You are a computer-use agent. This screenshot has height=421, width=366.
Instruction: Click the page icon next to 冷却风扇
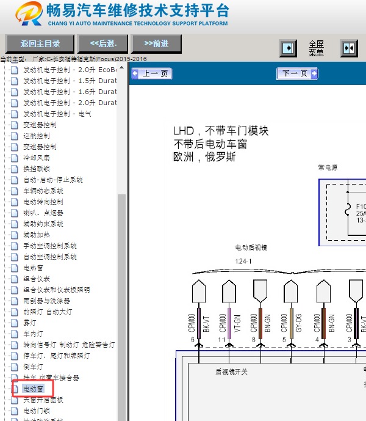[15, 158]
